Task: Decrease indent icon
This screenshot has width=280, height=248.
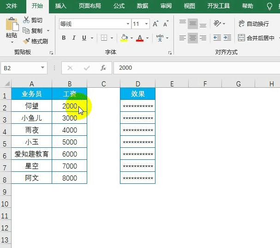Action: [217, 38]
